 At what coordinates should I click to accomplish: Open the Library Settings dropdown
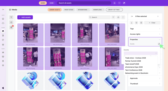pyautogui.click(x=114, y=10)
